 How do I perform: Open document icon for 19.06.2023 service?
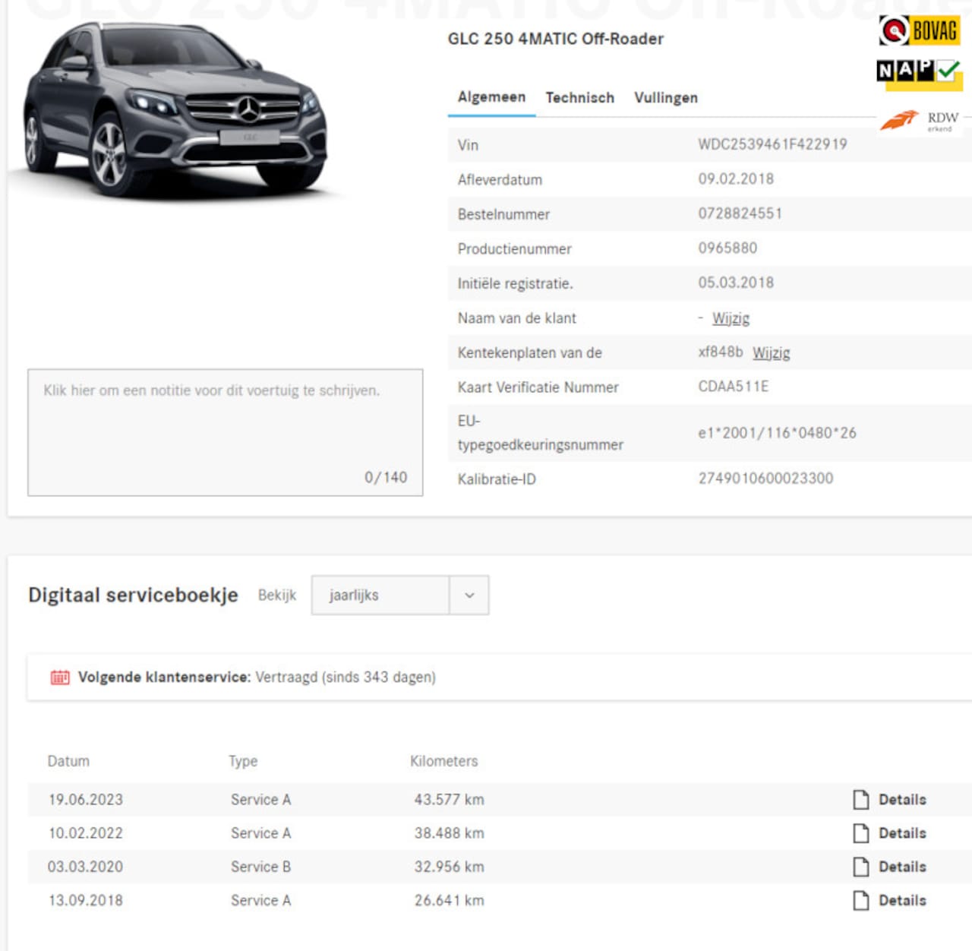pos(860,800)
